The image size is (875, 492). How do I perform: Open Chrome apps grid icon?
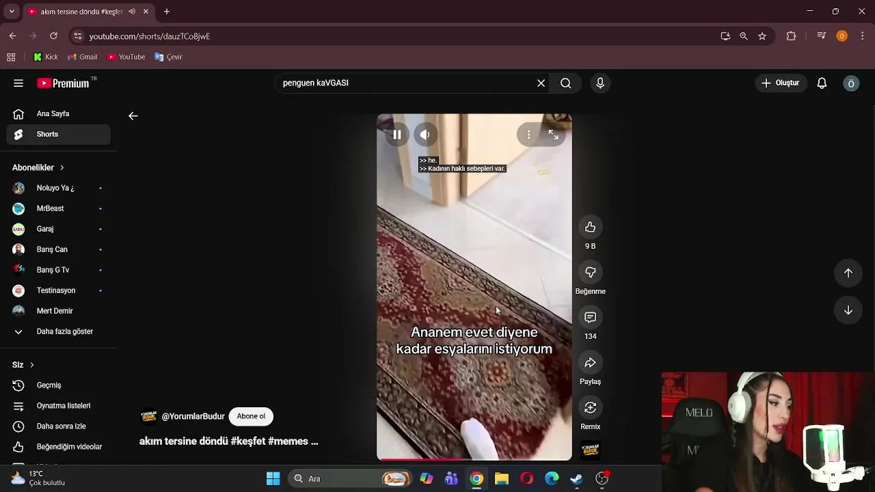click(x=11, y=57)
